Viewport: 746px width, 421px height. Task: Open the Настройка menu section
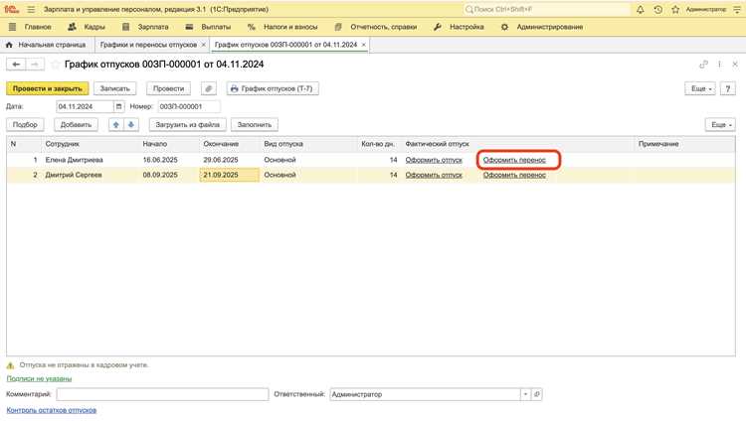point(466,27)
